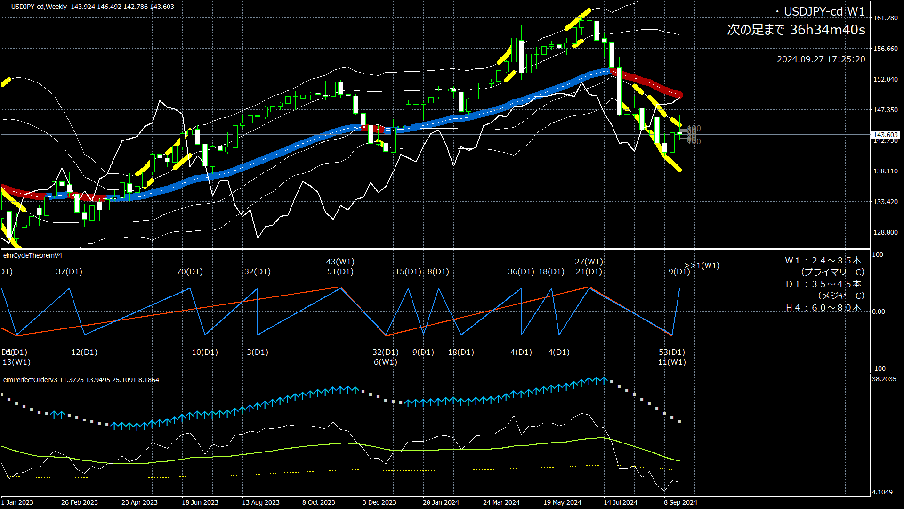
Task: Click the USDJPY-cd,Weekly chart title text
Action: (39, 7)
